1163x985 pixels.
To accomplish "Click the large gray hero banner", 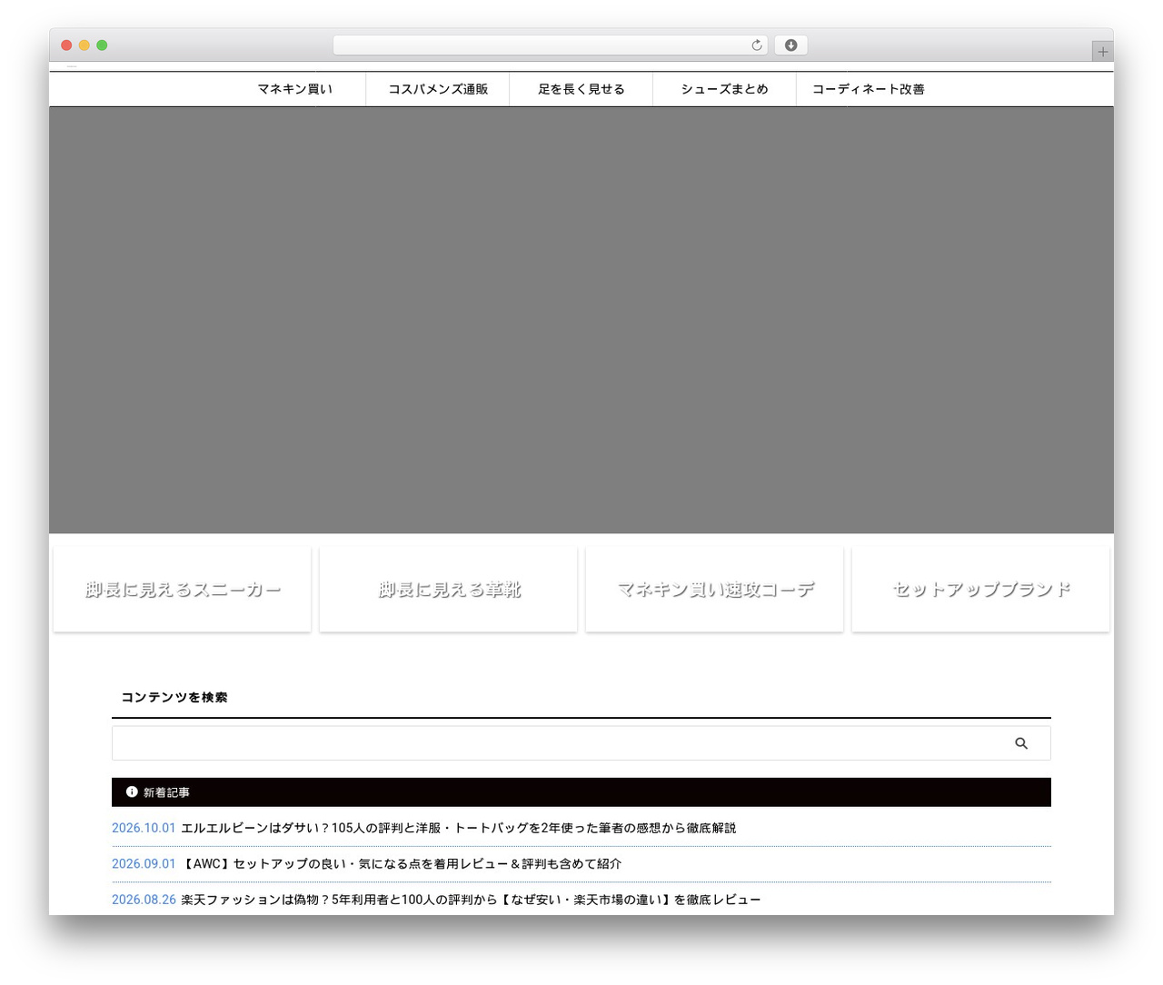I will (x=581, y=320).
